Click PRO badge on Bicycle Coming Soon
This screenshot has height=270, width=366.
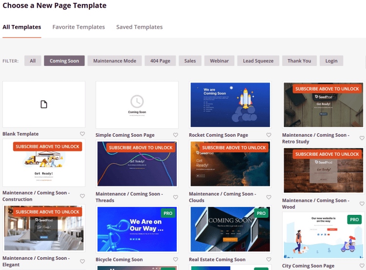tap(168, 213)
